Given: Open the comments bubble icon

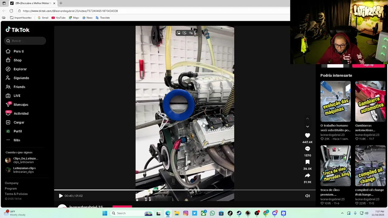Looking at the screenshot, I should pos(307,149).
